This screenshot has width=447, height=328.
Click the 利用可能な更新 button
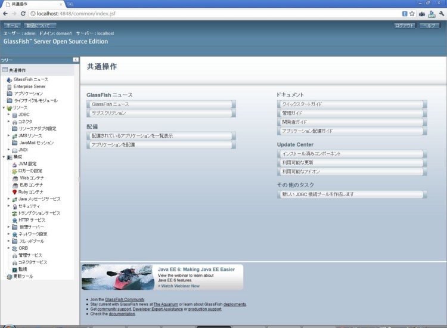pyautogui.click(x=352, y=163)
